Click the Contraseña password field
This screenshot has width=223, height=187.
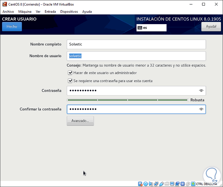[x=136, y=91]
